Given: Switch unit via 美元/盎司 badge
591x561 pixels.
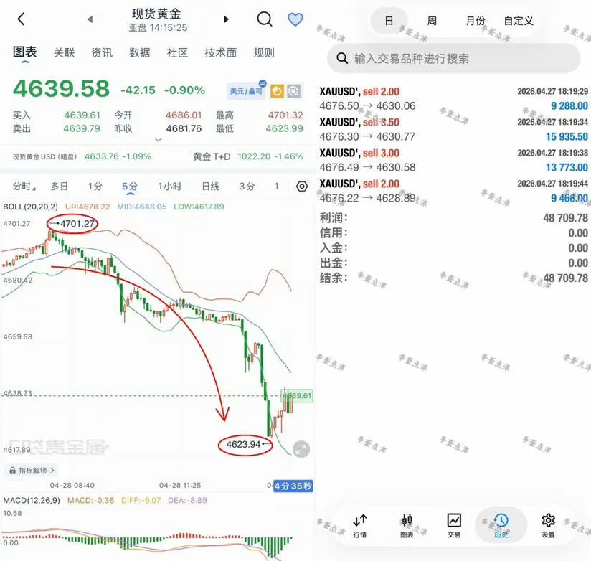Looking at the screenshot, I should pos(247,91).
